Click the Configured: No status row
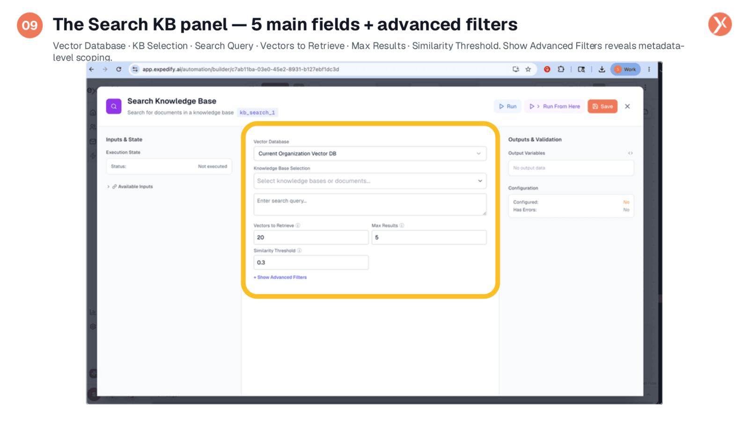 571,202
